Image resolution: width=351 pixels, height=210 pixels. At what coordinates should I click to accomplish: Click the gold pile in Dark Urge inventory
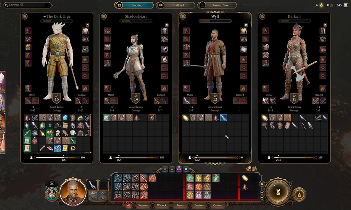point(81,118)
